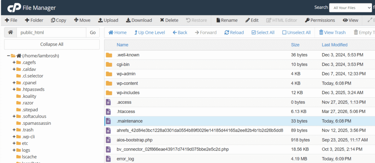Expand the .softaculous tree folder
The width and height of the screenshot is (375, 163).
tap(14, 116)
